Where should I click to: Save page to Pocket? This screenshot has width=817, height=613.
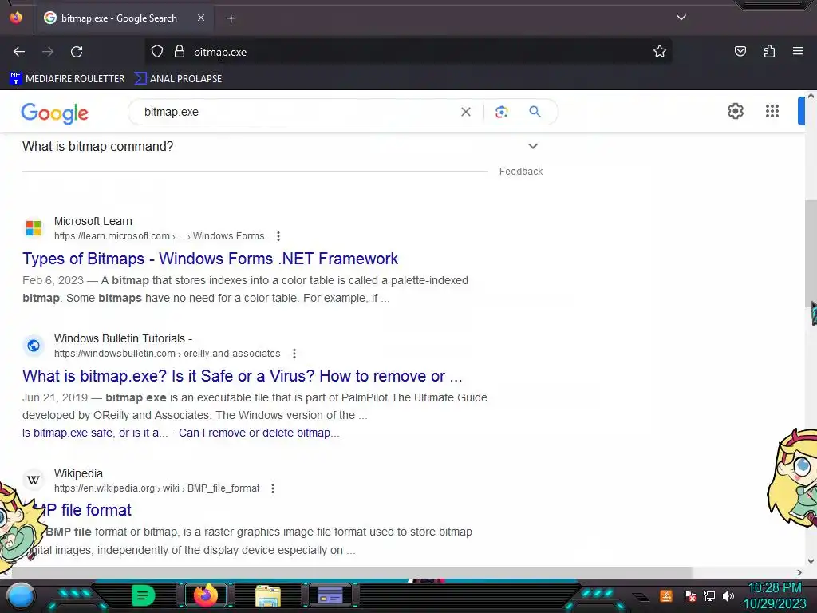tap(740, 51)
